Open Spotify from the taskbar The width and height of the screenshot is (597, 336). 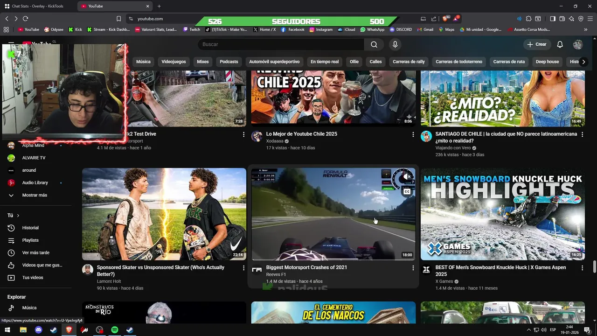point(115,330)
